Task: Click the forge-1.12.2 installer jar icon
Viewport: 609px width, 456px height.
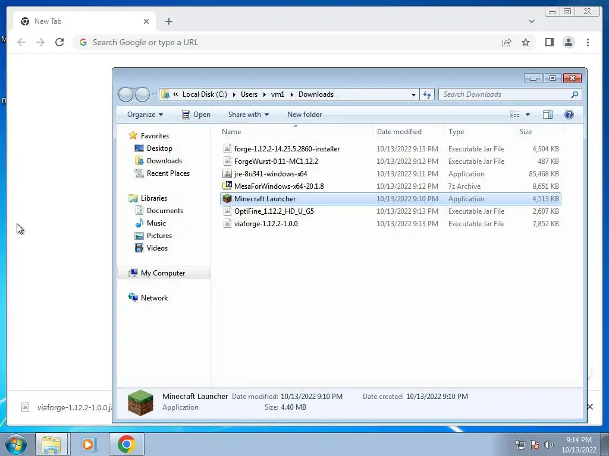Action: 227,149
